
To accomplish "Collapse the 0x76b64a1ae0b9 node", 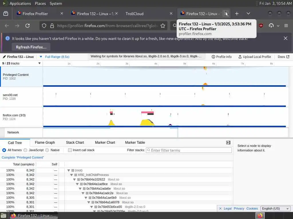I will pyautogui.click(x=86, y=198).
